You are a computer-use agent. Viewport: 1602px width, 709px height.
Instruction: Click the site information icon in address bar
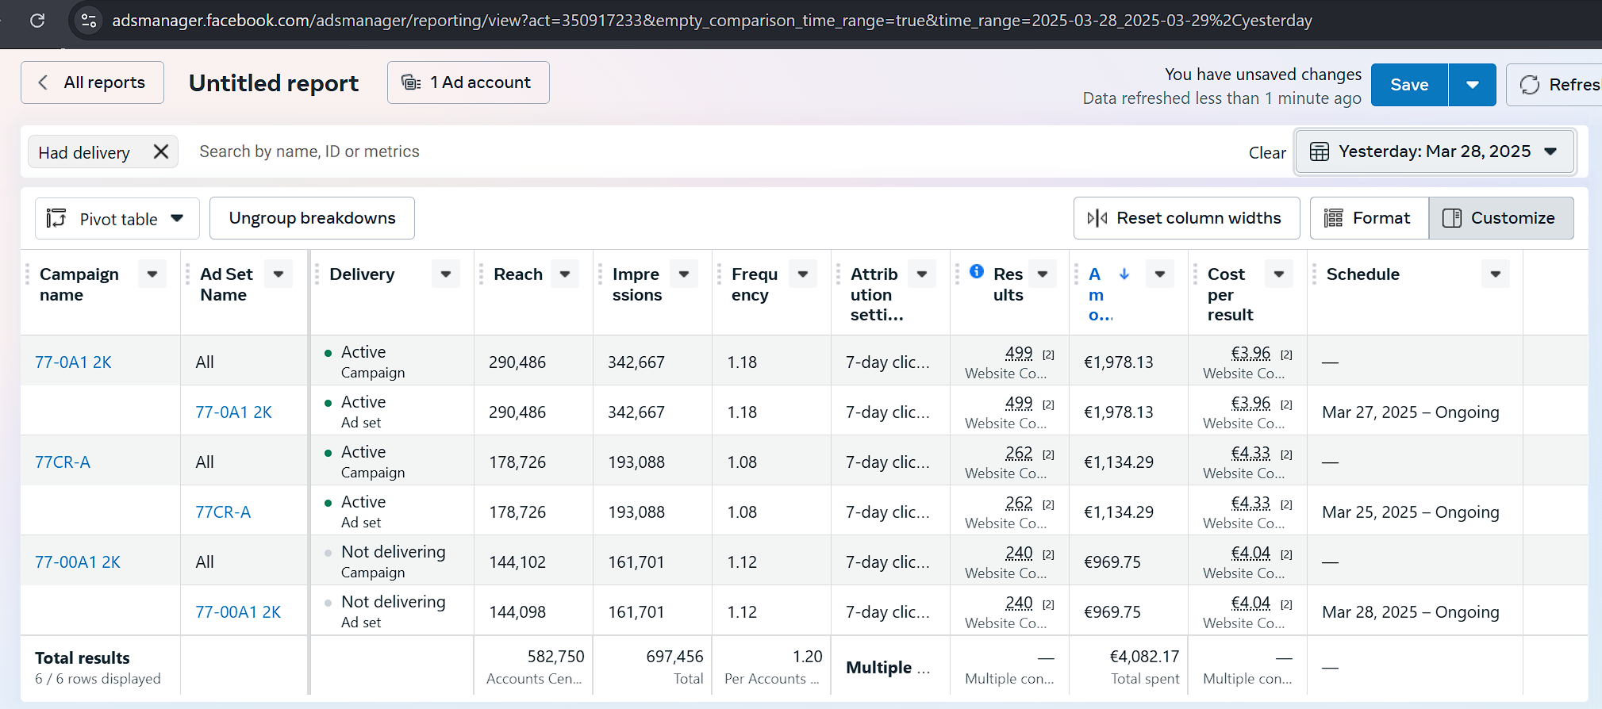89,21
